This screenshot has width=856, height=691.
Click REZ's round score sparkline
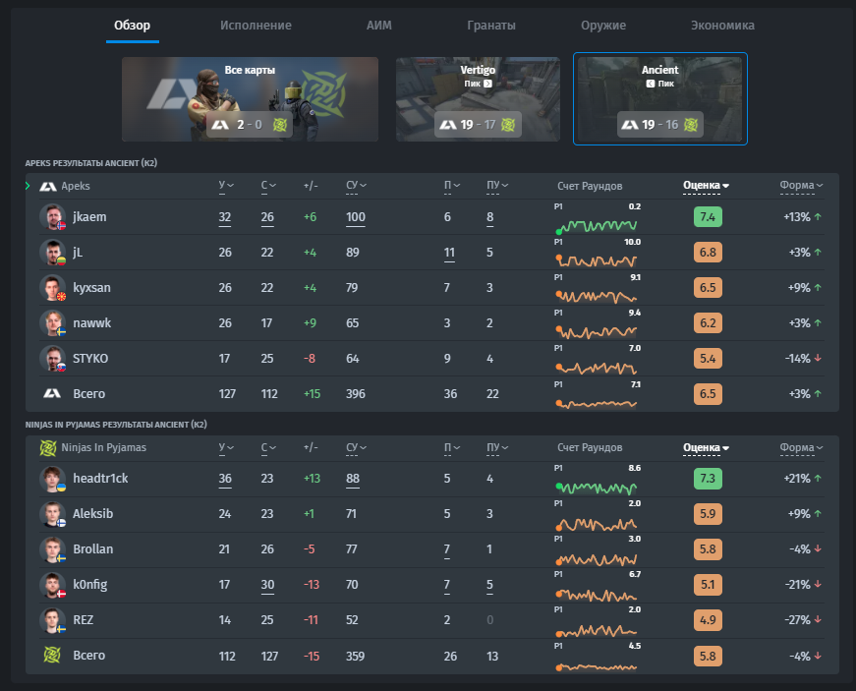click(597, 630)
